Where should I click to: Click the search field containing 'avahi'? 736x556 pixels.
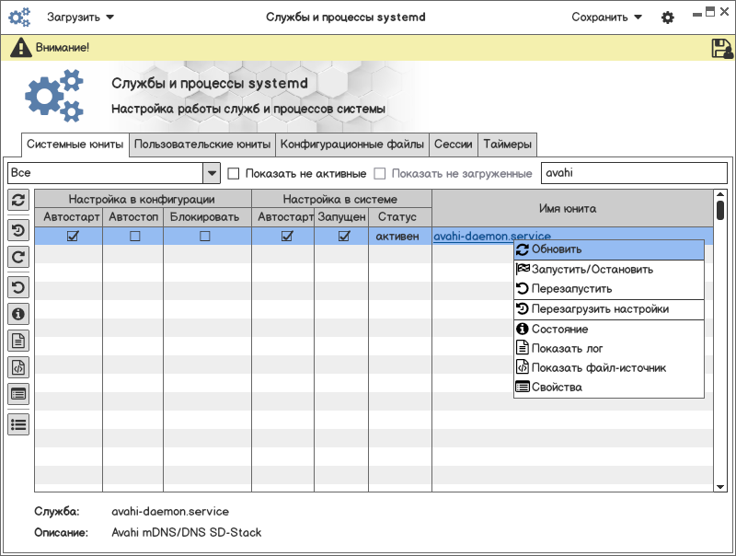[633, 173]
